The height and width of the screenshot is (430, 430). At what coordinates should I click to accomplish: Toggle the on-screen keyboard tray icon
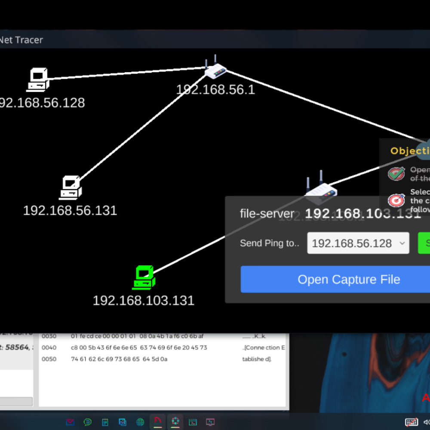click(411, 422)
